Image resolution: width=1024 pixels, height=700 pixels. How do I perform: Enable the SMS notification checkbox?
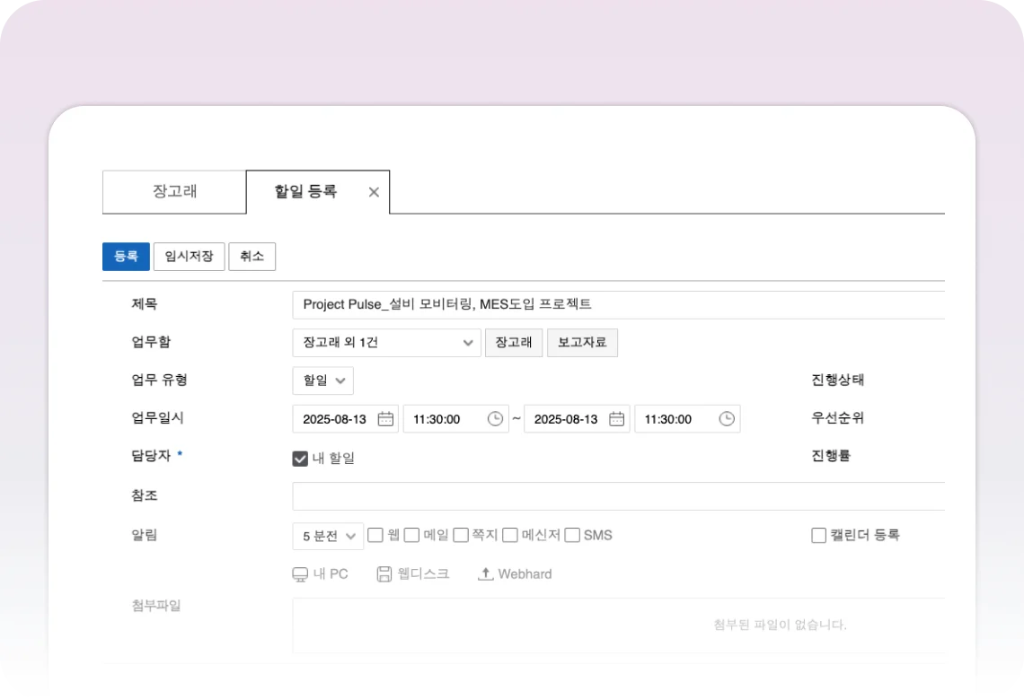coord(572,535)
